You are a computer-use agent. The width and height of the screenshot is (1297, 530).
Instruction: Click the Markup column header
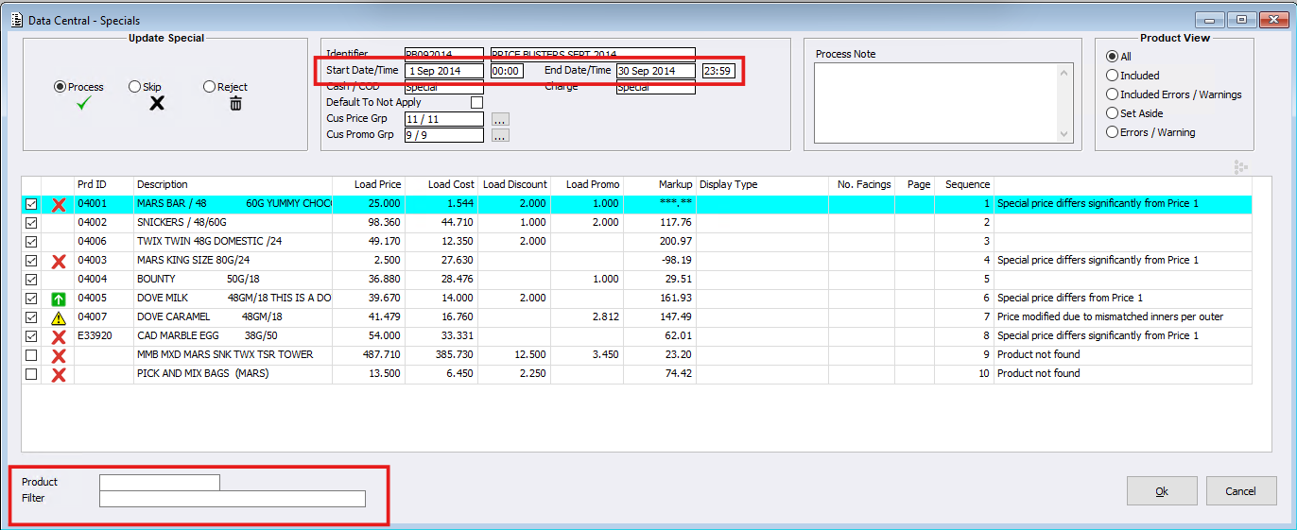coord(660,185)
